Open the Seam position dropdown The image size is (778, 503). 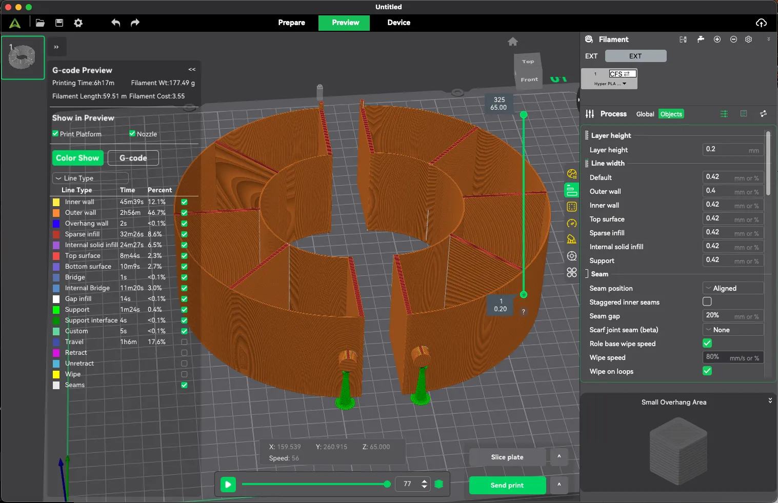(x=733, y=288)
